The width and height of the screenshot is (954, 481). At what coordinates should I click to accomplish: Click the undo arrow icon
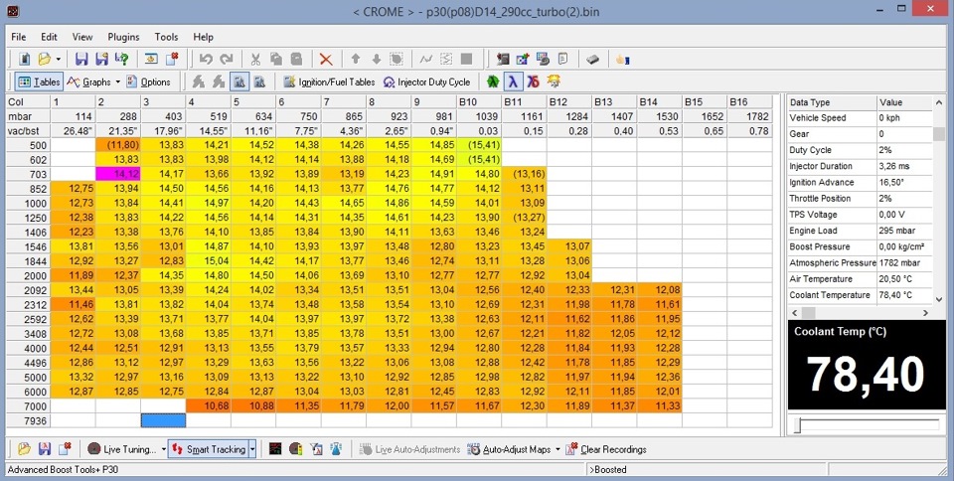click(206, 59)
